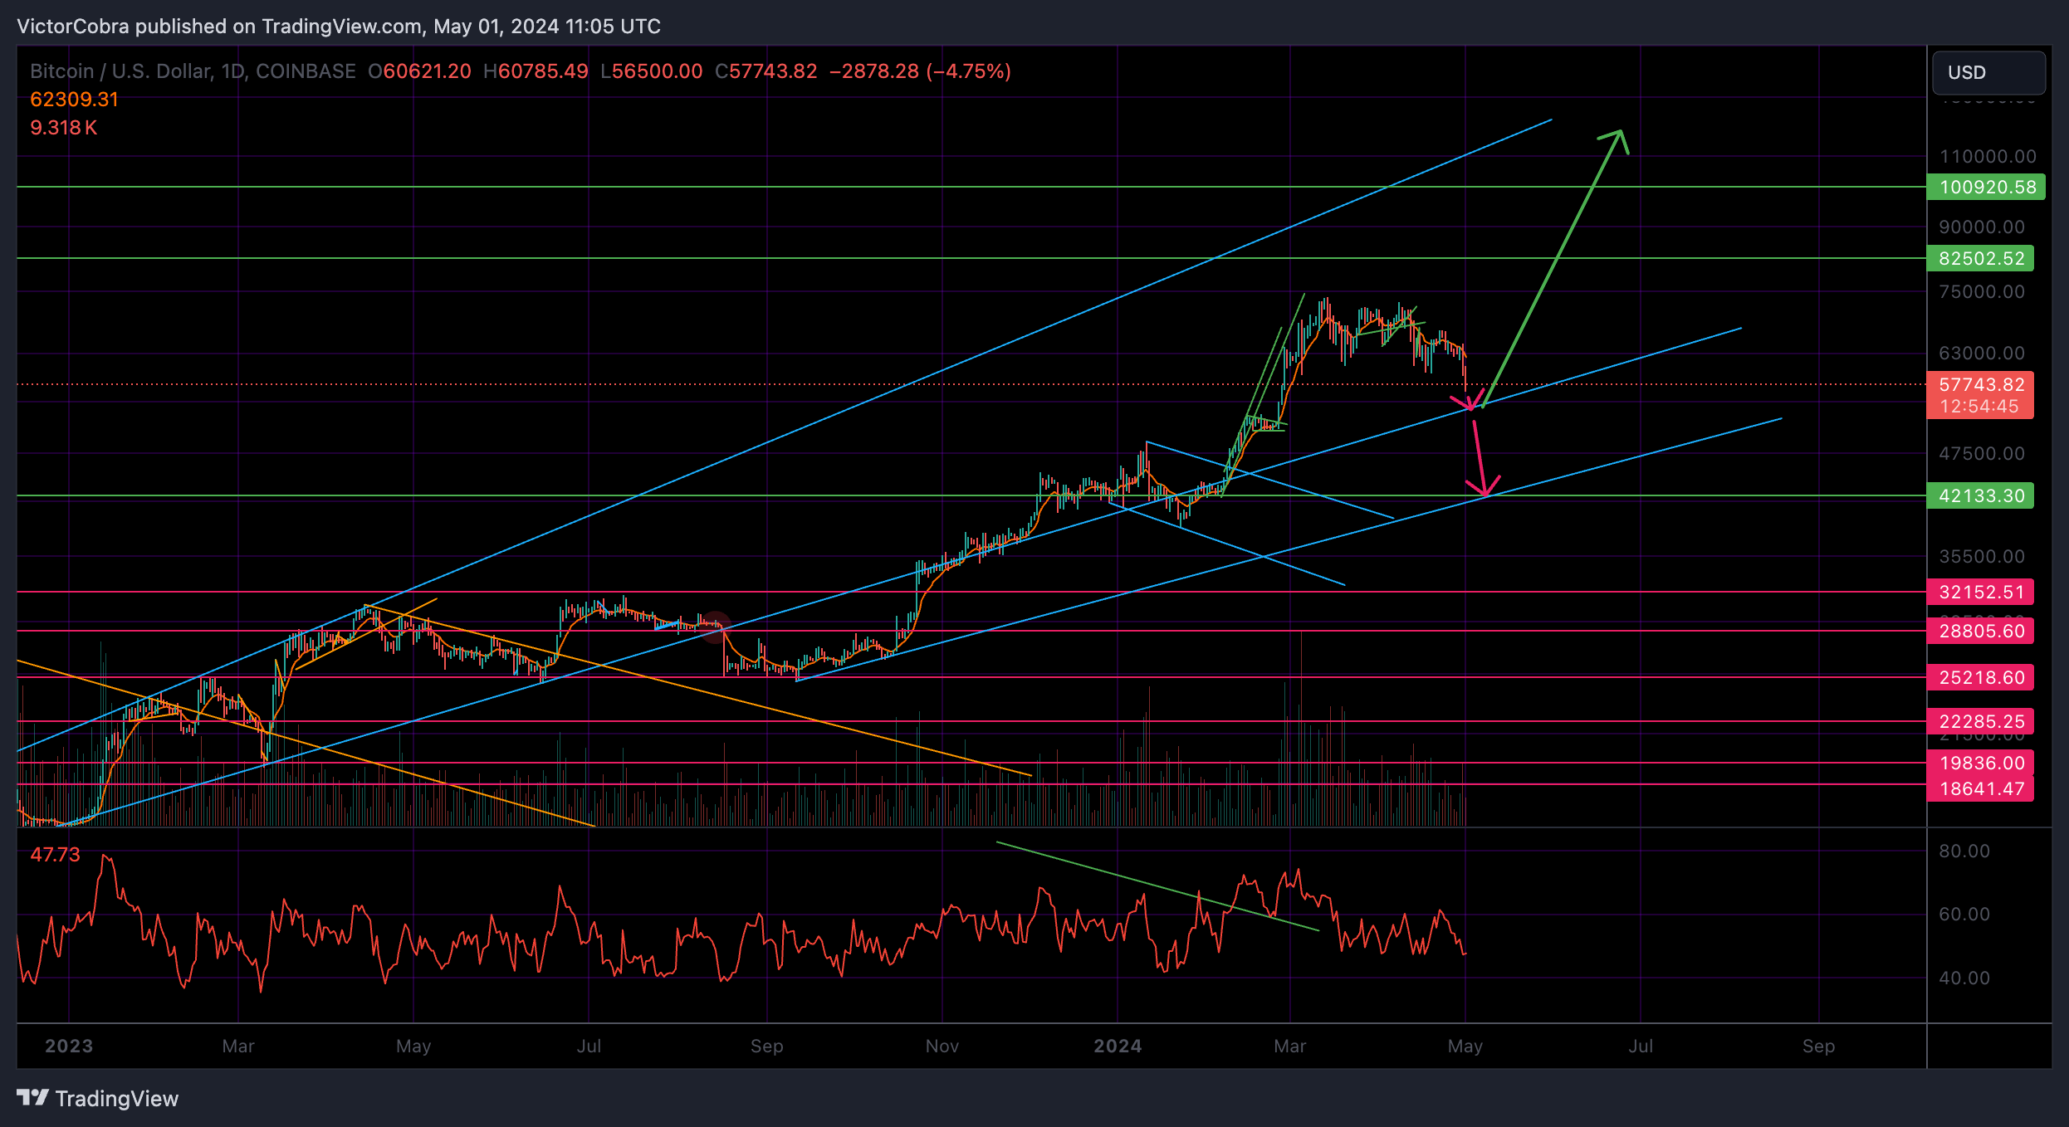Click the 35500.00 price axis label
2069x1127 pixels.
click(1982, 556)
